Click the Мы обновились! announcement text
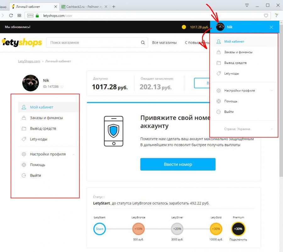The width and height of the screenshot is (283, 252). (x=18, y=27)
